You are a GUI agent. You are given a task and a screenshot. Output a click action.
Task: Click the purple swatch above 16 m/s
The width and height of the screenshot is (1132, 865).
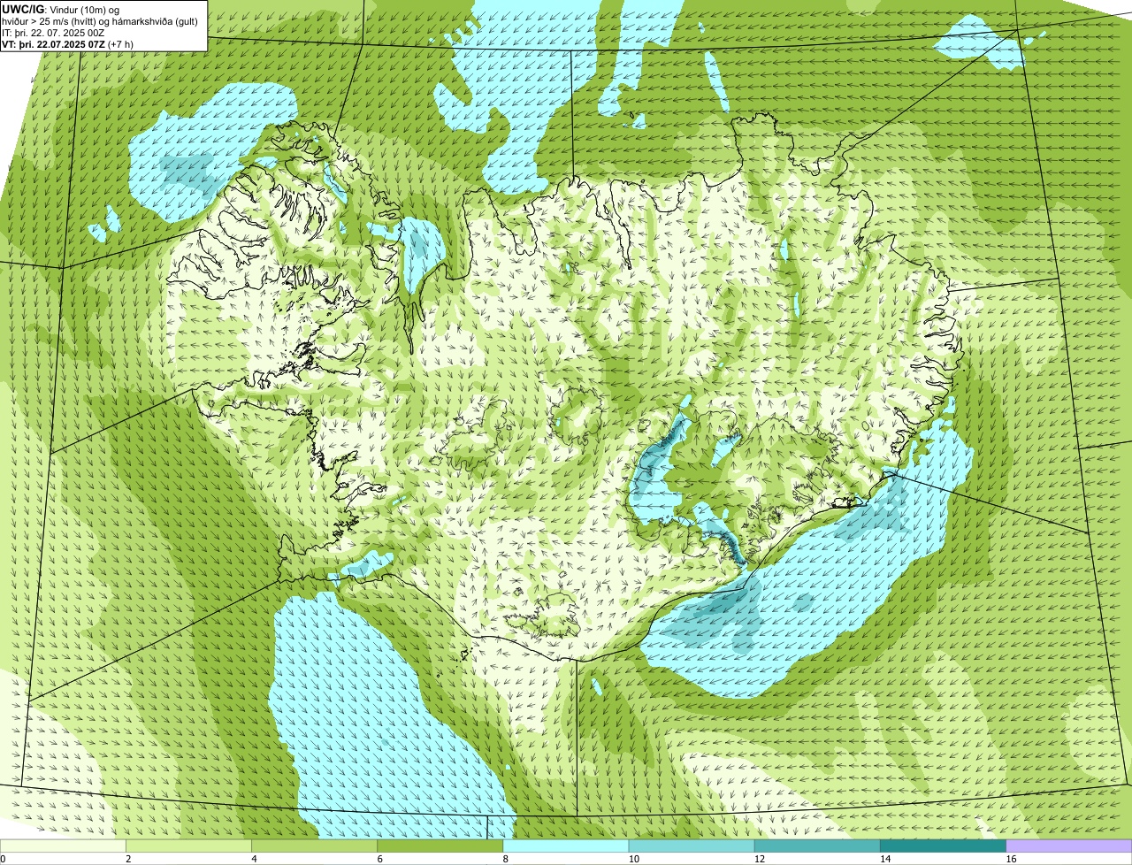pyautogui.click(x=1068, y=846)
